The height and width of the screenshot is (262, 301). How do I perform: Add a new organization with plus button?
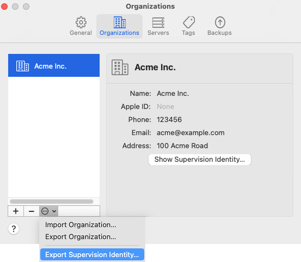[x=16, y=211]
